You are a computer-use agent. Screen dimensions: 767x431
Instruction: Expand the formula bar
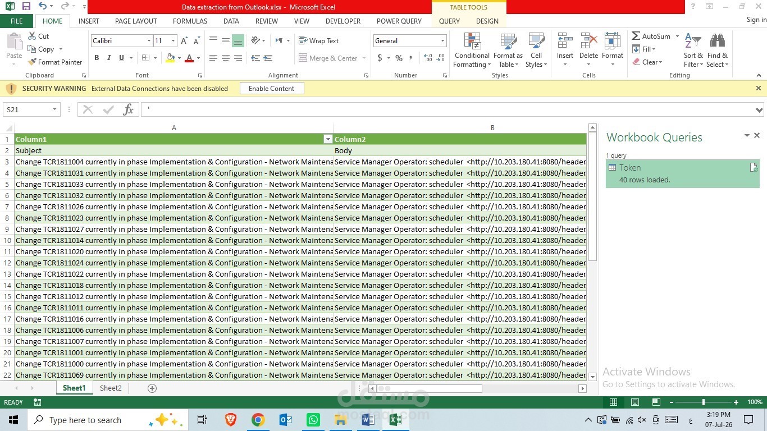pyautogui.click(x=759, y=110)
